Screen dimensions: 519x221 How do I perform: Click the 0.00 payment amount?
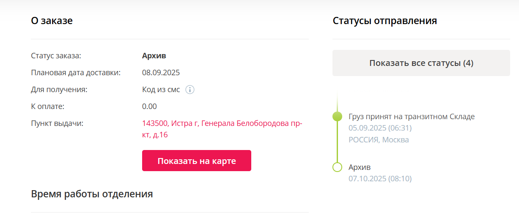pyautogui.click(x=149, y=106)
